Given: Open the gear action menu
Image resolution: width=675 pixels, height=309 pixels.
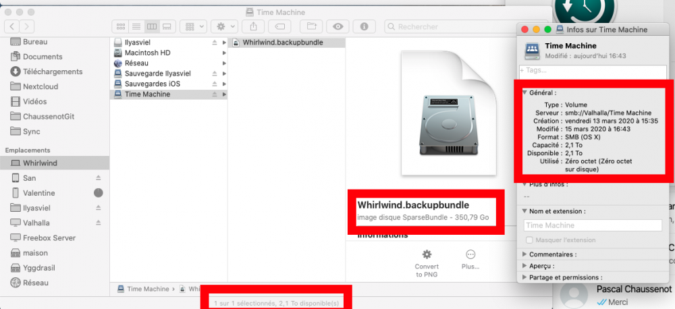Looking at the screenshot, I should (x=224, y=26).
